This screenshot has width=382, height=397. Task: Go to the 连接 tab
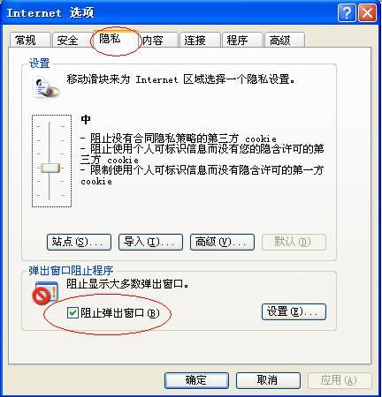tap(200, 41)
